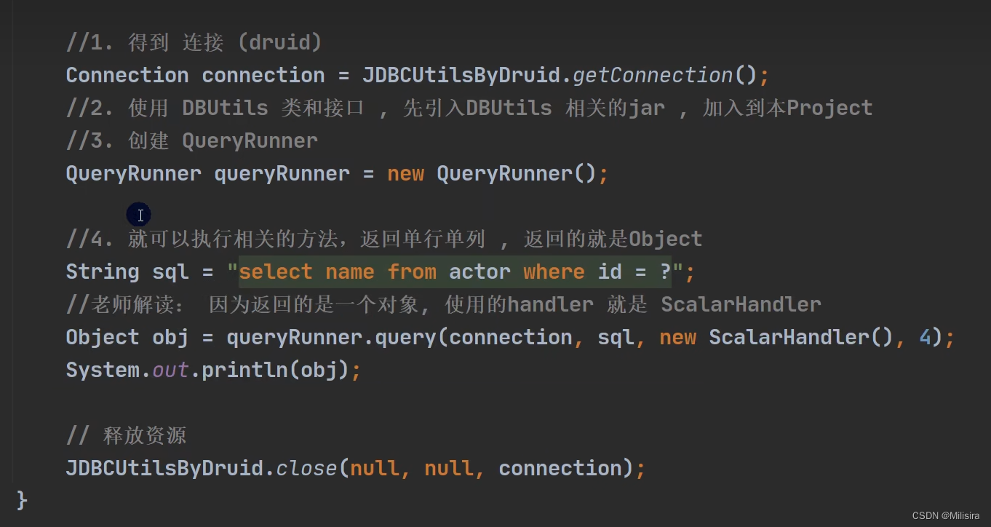This screenshot has width=991, height=527.
Task: Click 'actor' table name in the SQL string
Action: (479, 272)
